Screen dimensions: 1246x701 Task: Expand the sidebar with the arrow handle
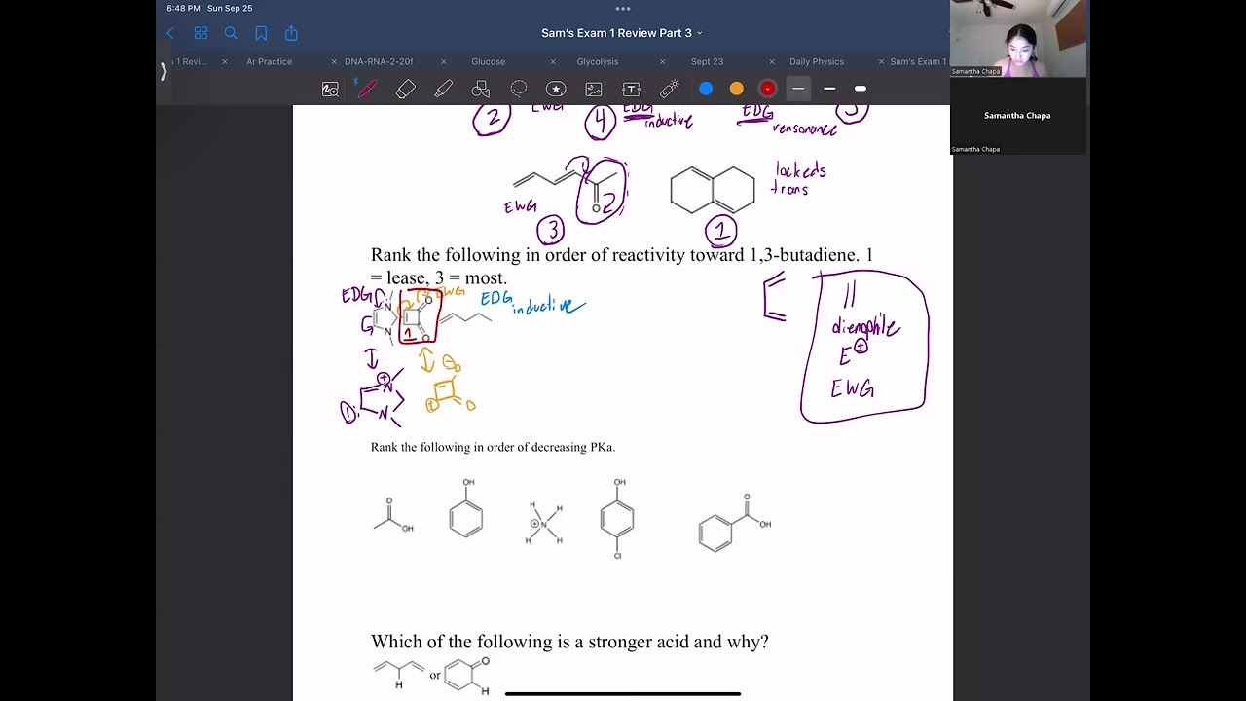(x=164, y=71)
